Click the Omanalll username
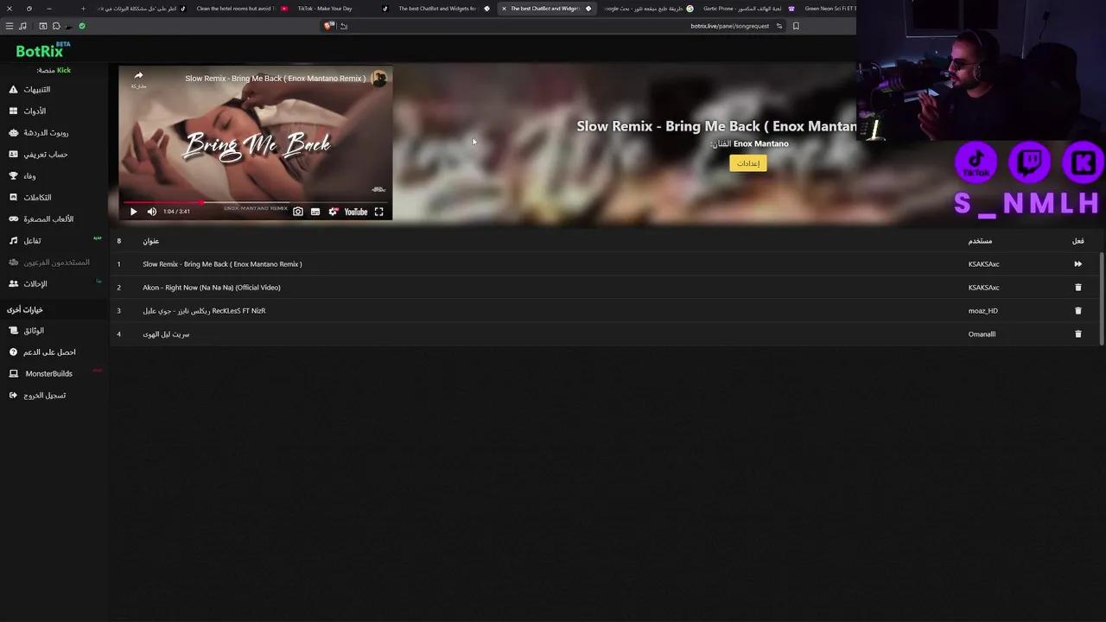The image size is (1106, 622). 982,334
